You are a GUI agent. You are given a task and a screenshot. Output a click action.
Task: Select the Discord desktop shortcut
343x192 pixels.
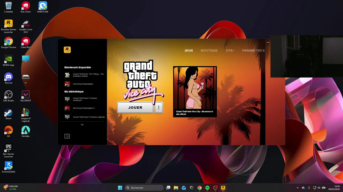point(9,78)
